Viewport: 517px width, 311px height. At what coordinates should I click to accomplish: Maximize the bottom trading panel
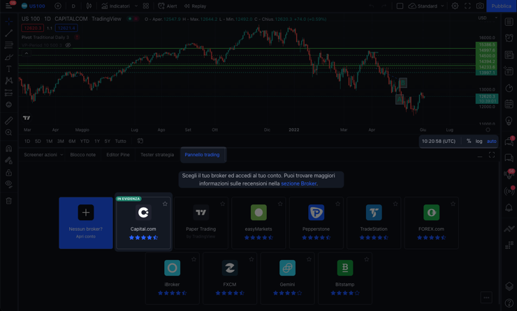[492, 155]
